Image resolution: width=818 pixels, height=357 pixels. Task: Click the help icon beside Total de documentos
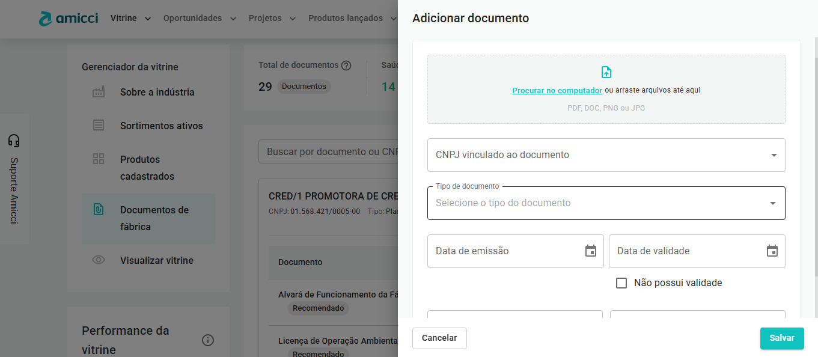[x=346, y=66]
